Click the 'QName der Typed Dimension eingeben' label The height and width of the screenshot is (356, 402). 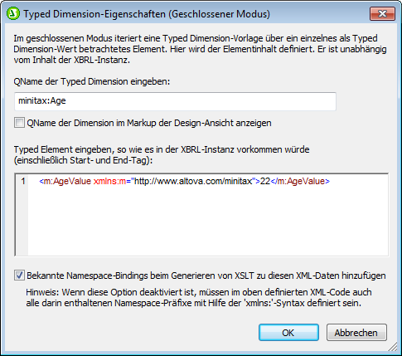pyautogui.click(x=92, y=81)
